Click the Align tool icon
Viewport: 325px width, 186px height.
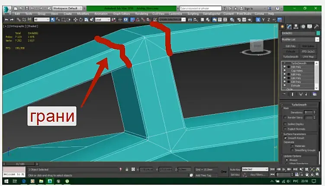[196, 19]
